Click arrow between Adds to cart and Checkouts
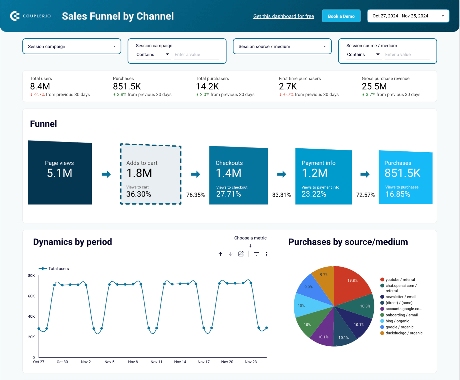Image resolution: width=460 pixels, height=380 pixels. pyautogui.click(x=196, y=174)
